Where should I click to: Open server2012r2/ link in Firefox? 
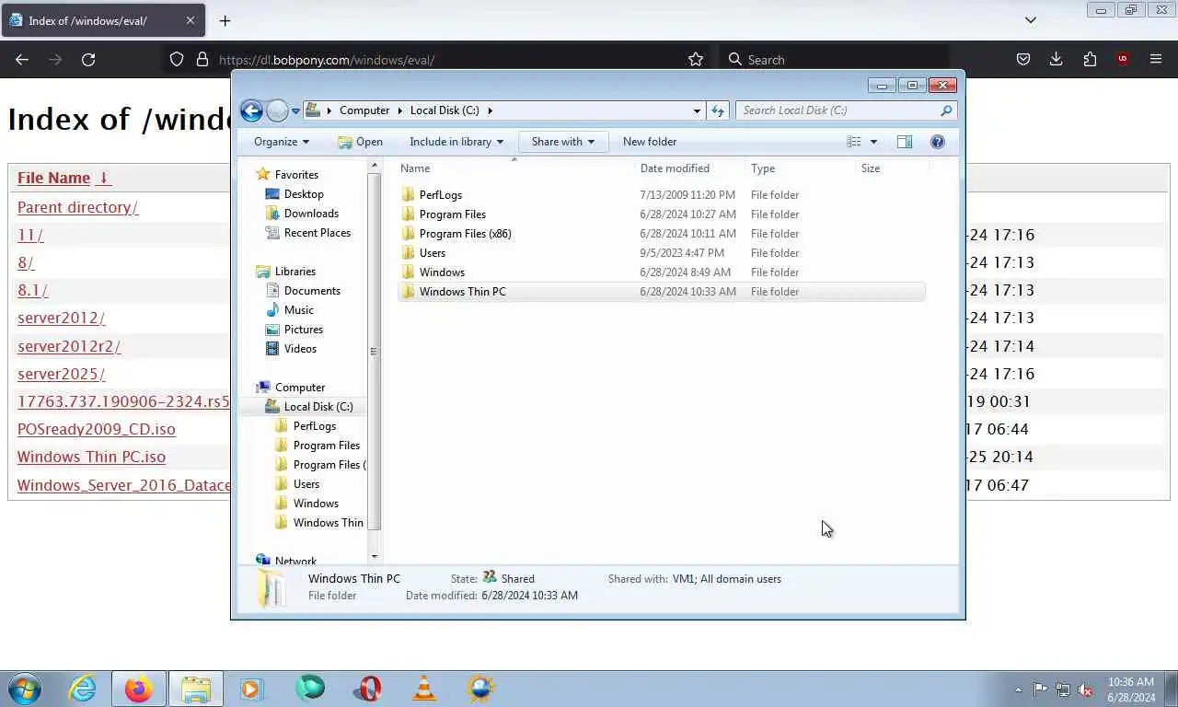(69, 346)
